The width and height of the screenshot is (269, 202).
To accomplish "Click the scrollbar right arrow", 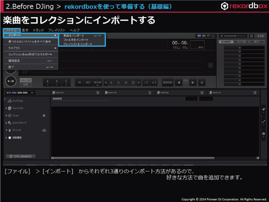I will [x=258, y=158].
